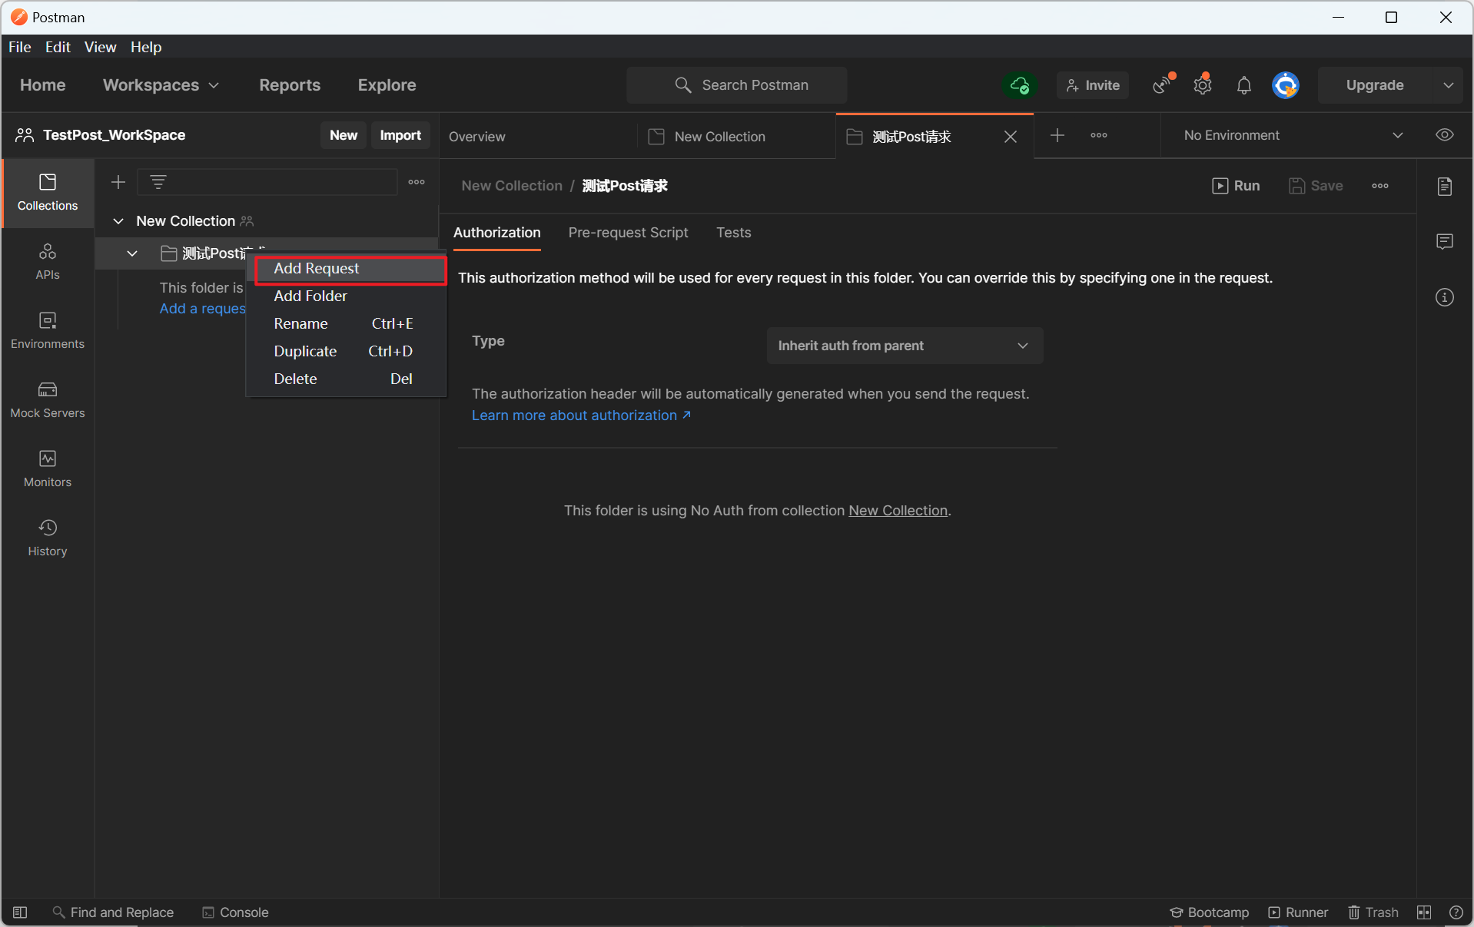Expand the Workspaces dropdown
This screenshot has width=1474, height=927.
click(x=161, y=85)
